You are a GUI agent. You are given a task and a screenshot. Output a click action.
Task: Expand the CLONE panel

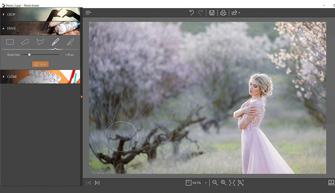(40, 77)
